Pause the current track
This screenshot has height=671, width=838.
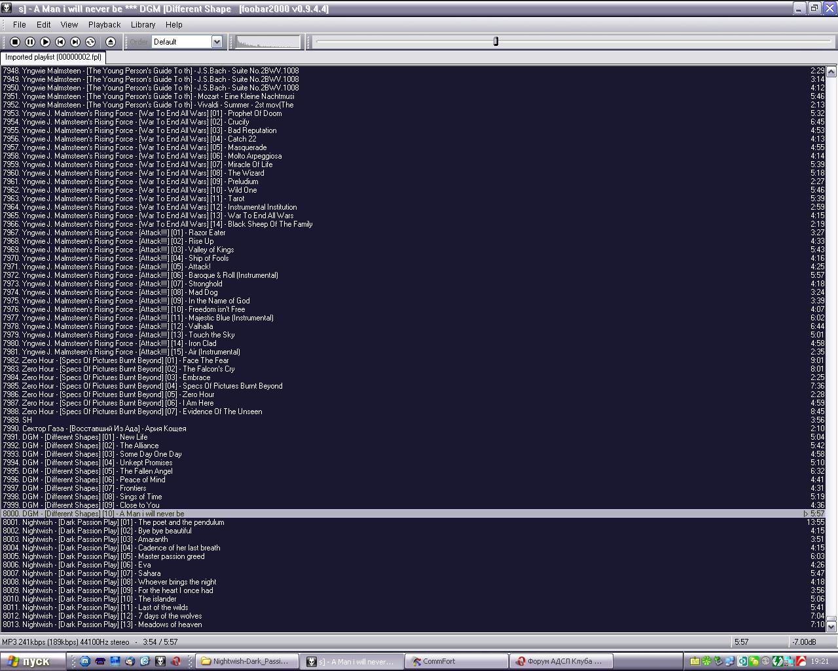click(30, 42)
